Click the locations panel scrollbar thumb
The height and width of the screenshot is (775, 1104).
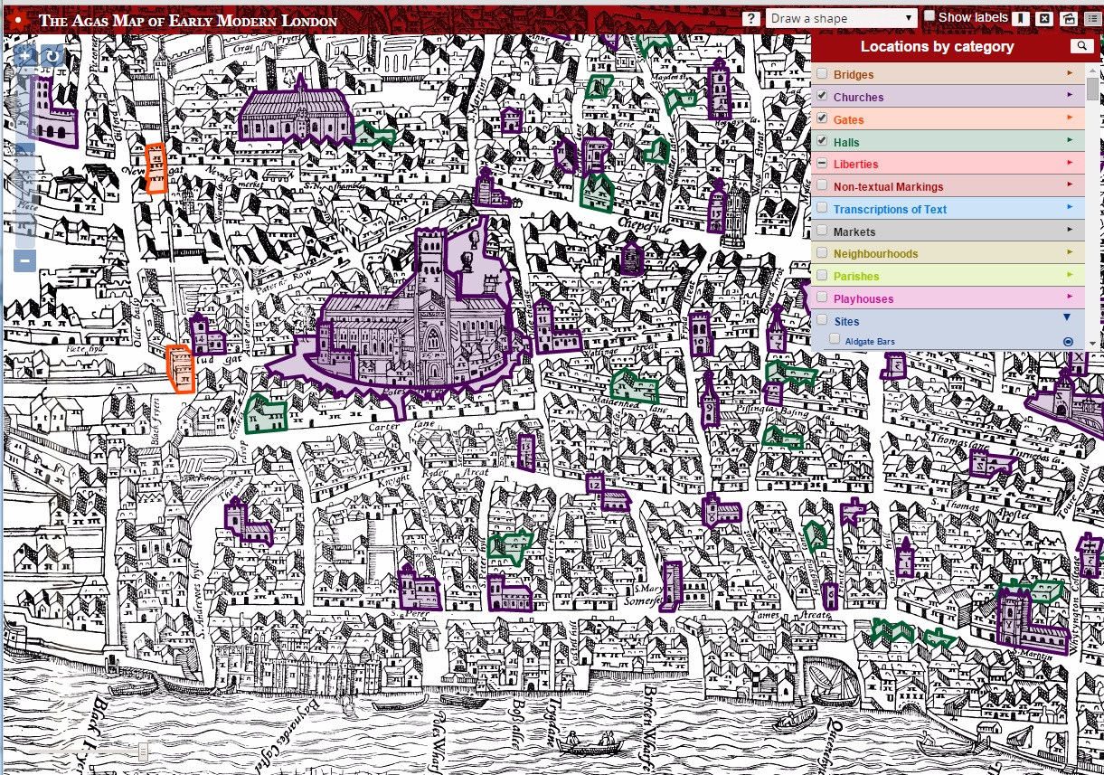pos(1092,87)
